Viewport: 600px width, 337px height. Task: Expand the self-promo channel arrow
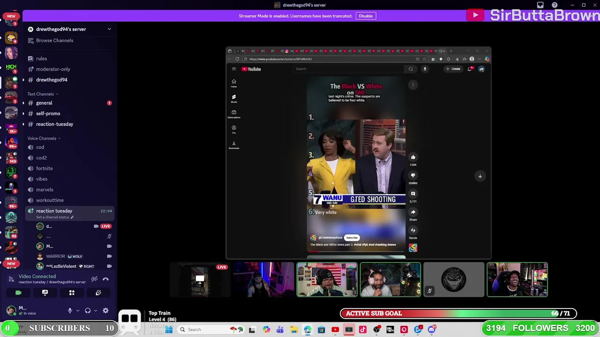tap(23, 114)
